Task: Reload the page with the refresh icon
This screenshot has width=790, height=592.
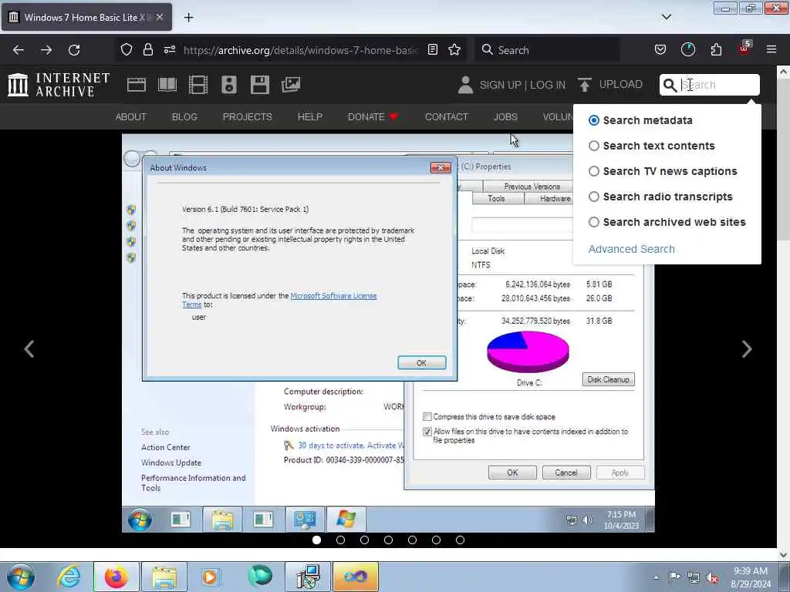Action: [74, 50]
